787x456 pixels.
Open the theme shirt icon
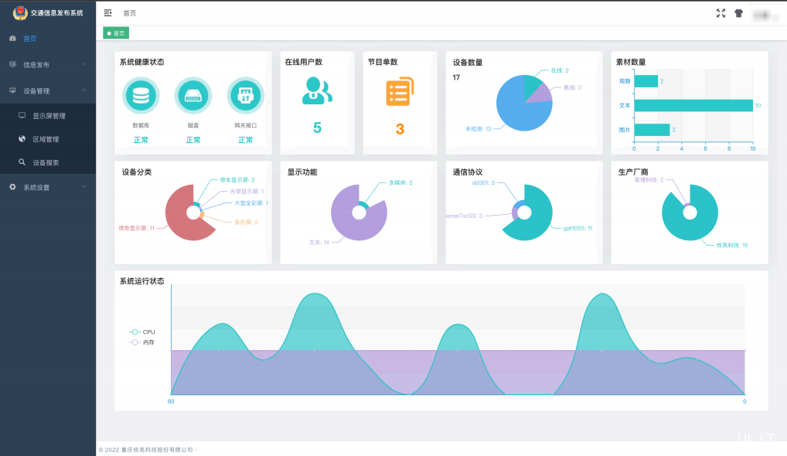(739, 13)
